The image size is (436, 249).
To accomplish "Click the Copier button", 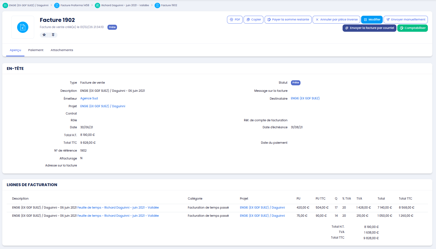I will (253, 20).
